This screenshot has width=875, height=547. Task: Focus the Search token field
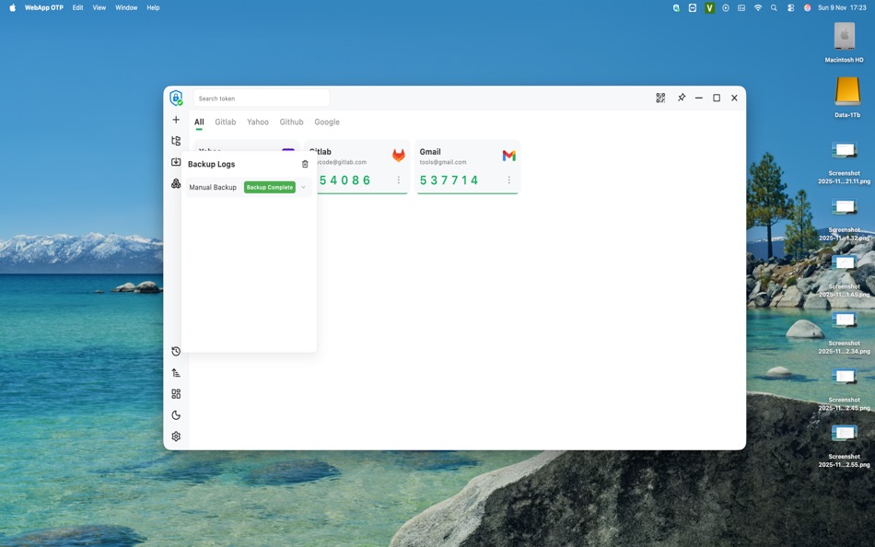pos(262,99)
